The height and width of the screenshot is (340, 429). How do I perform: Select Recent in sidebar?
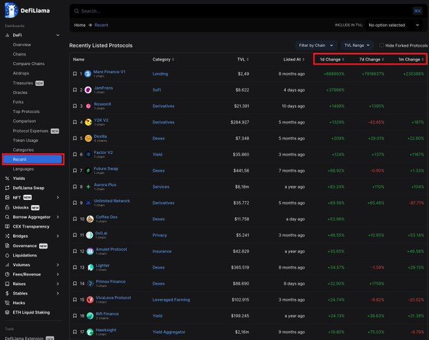[33, 160]
